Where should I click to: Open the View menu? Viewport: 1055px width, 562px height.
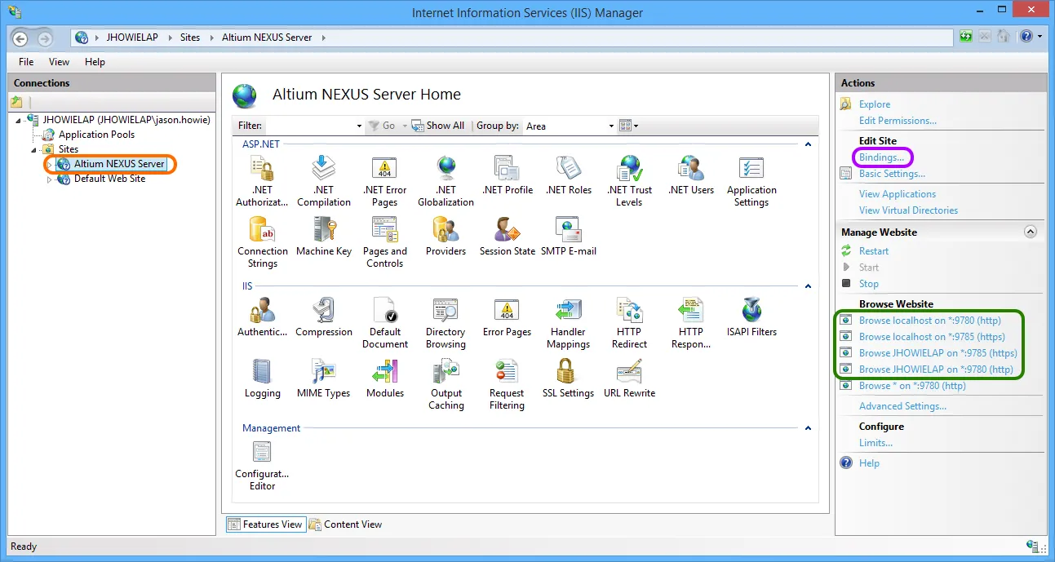pos(59,62)
